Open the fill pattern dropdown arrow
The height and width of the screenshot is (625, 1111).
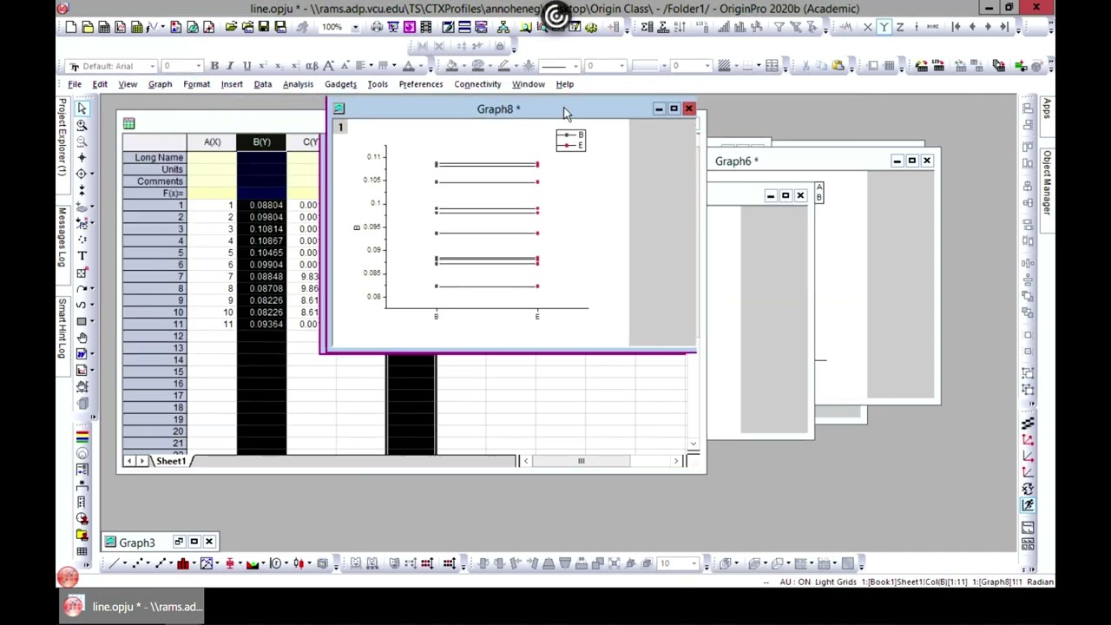(736, 66)
